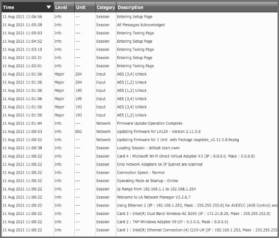Select the Connection Speed : Normal row

139,173
